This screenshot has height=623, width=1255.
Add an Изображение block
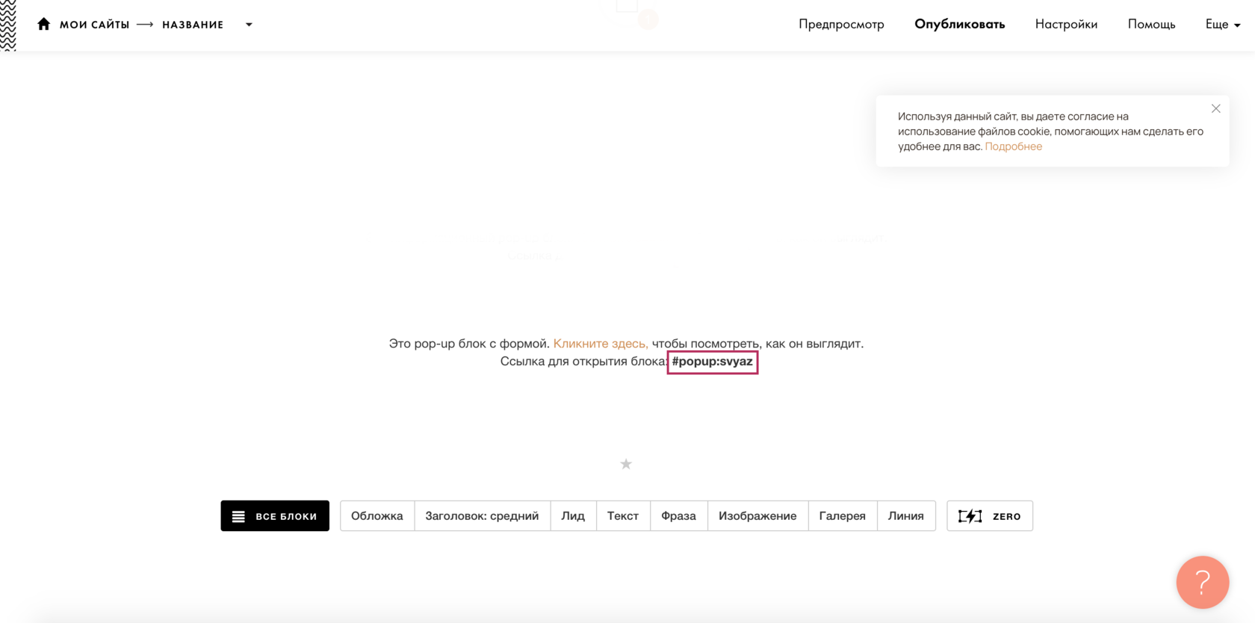[757, 515]
